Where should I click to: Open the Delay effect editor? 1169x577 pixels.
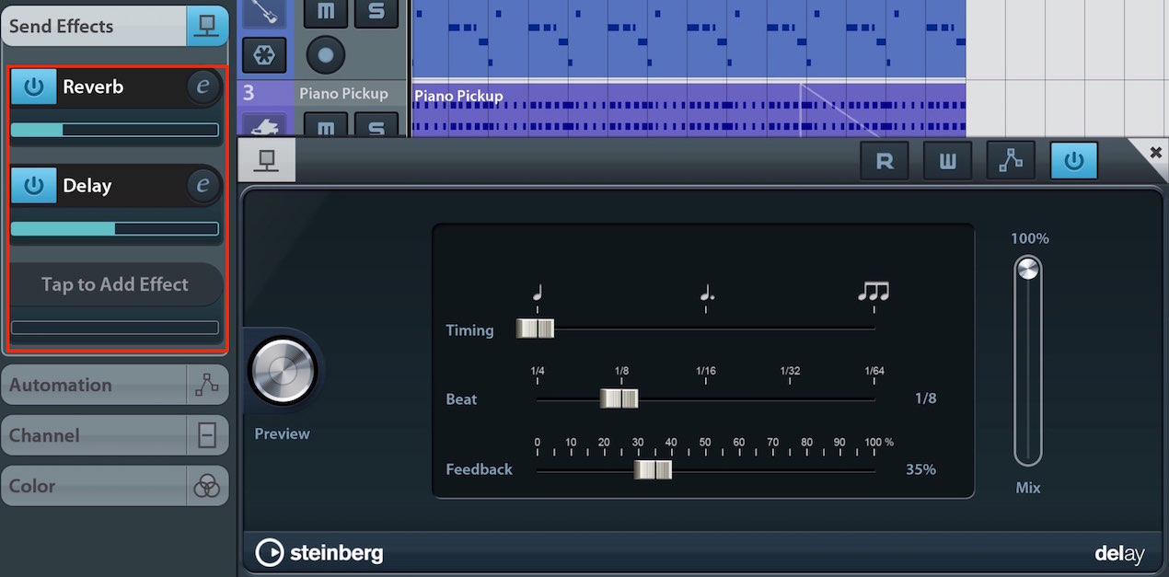tap(203, 185)
